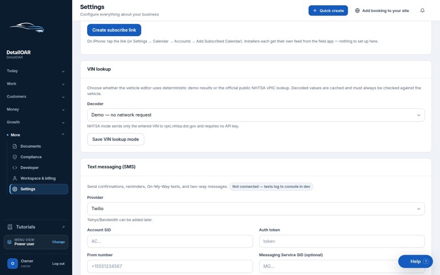Open the Tutorials link
This screenshot has height=275, width=440.
36,227
